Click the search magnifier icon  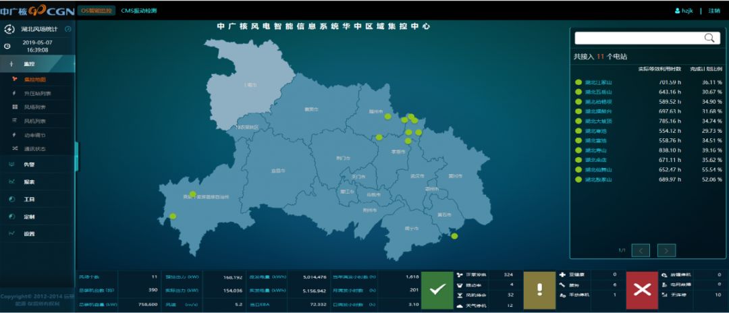pyautogui.click(x=709, y=38)
